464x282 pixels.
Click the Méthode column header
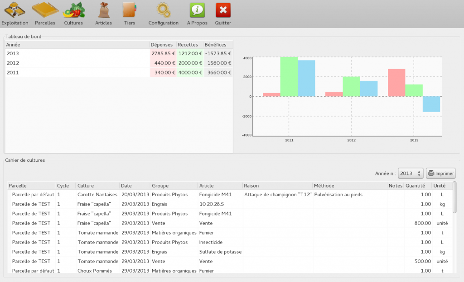350,186
